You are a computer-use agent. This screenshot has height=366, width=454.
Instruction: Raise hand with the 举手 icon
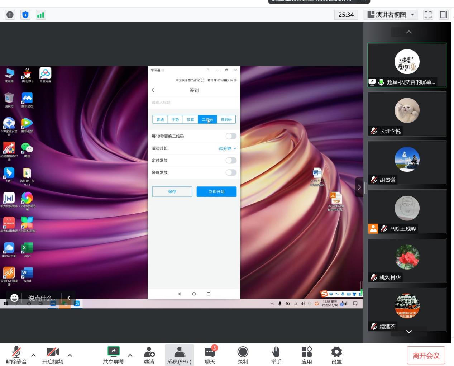tap(276, 355)
